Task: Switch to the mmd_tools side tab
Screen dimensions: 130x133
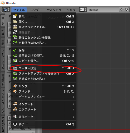Action: pos(3,125)
